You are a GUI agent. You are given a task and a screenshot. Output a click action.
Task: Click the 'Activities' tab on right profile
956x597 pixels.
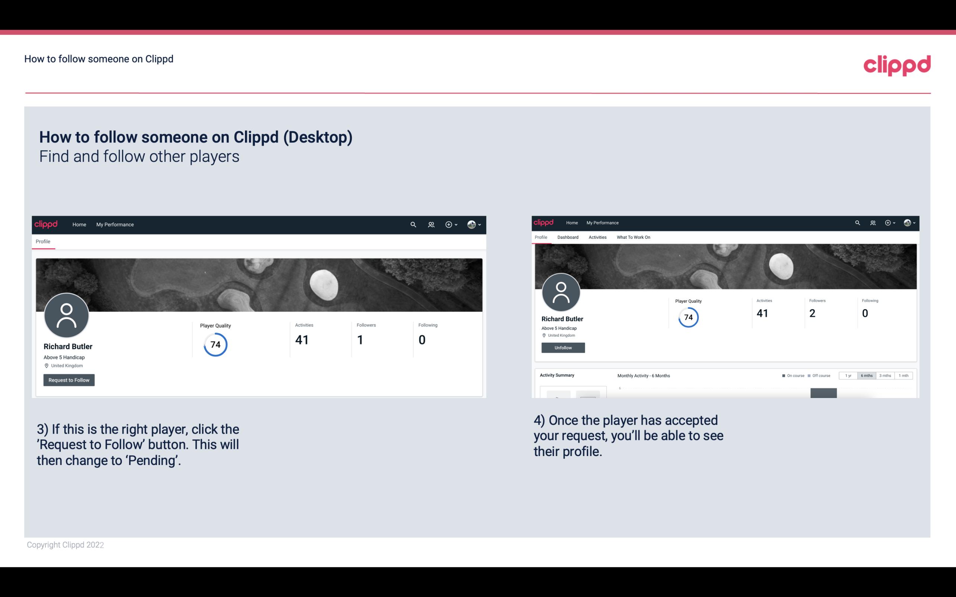pos(597,237)
